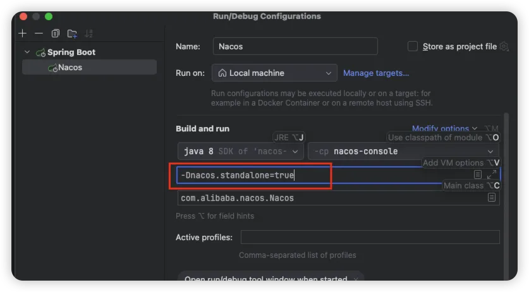
Task: Click the VM options insert-macro list icon
Action: tap(478, 174)
